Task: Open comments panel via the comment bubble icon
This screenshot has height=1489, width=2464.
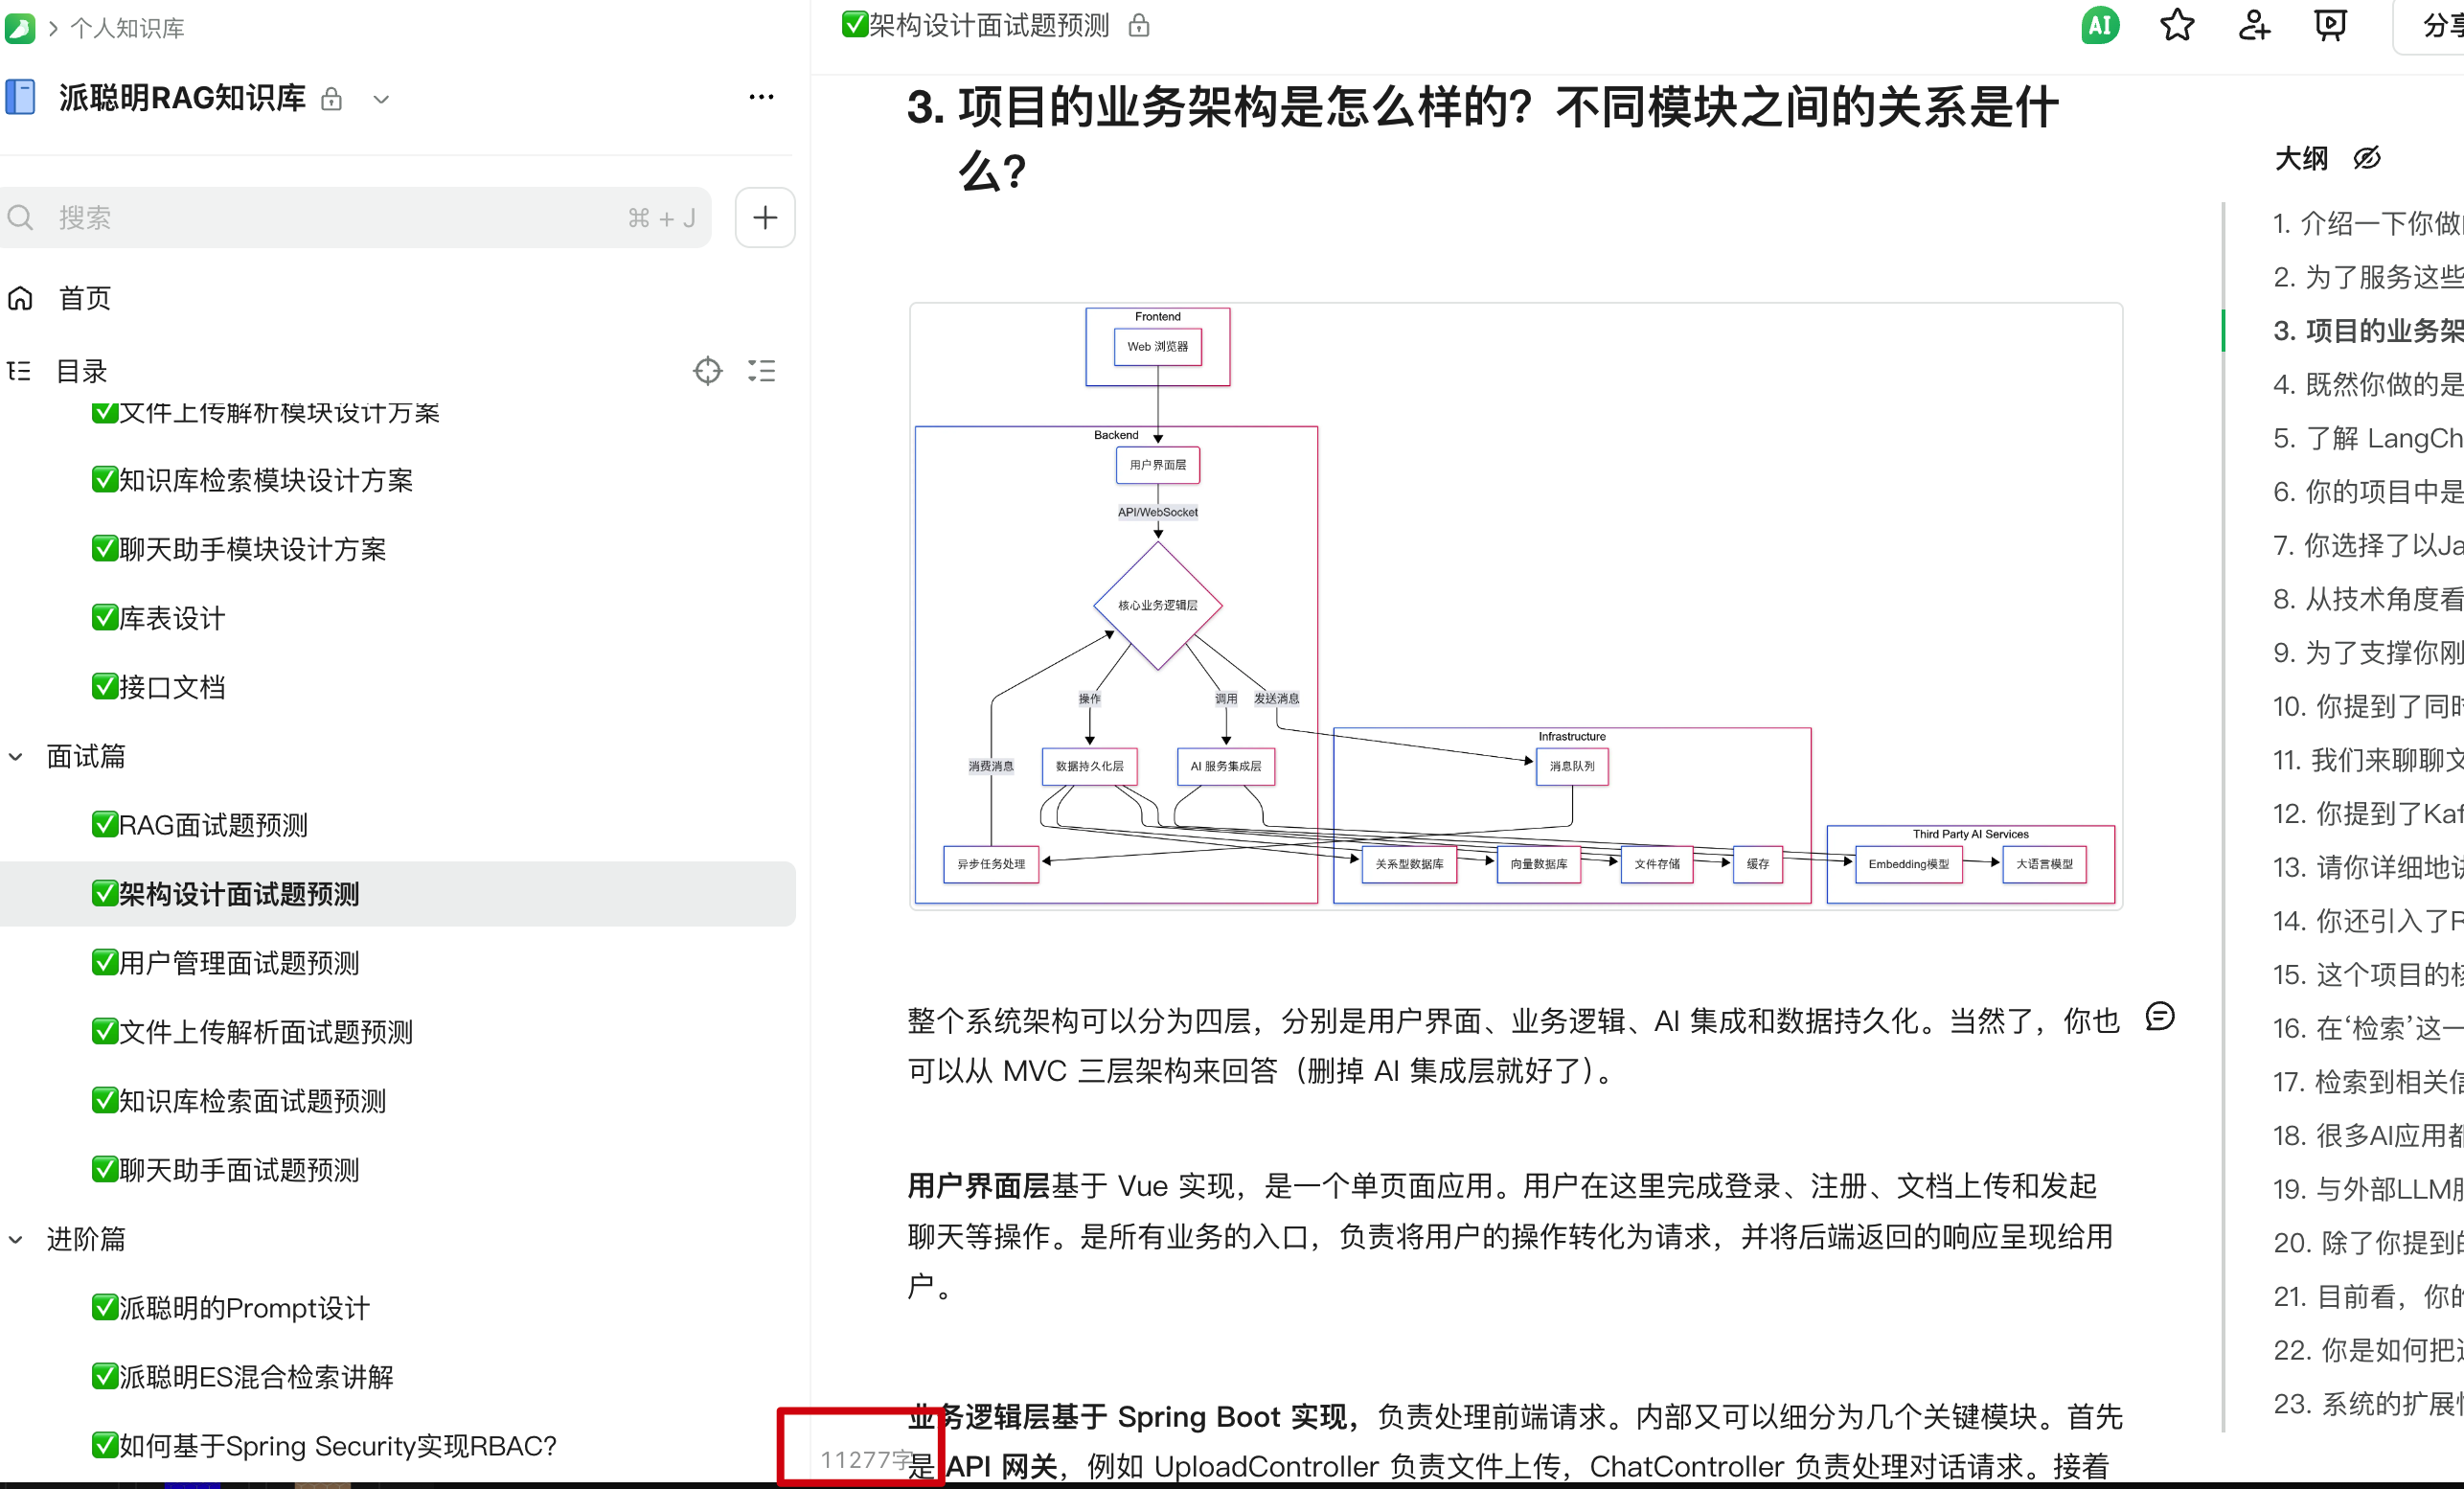Action: coord(2330,25)
